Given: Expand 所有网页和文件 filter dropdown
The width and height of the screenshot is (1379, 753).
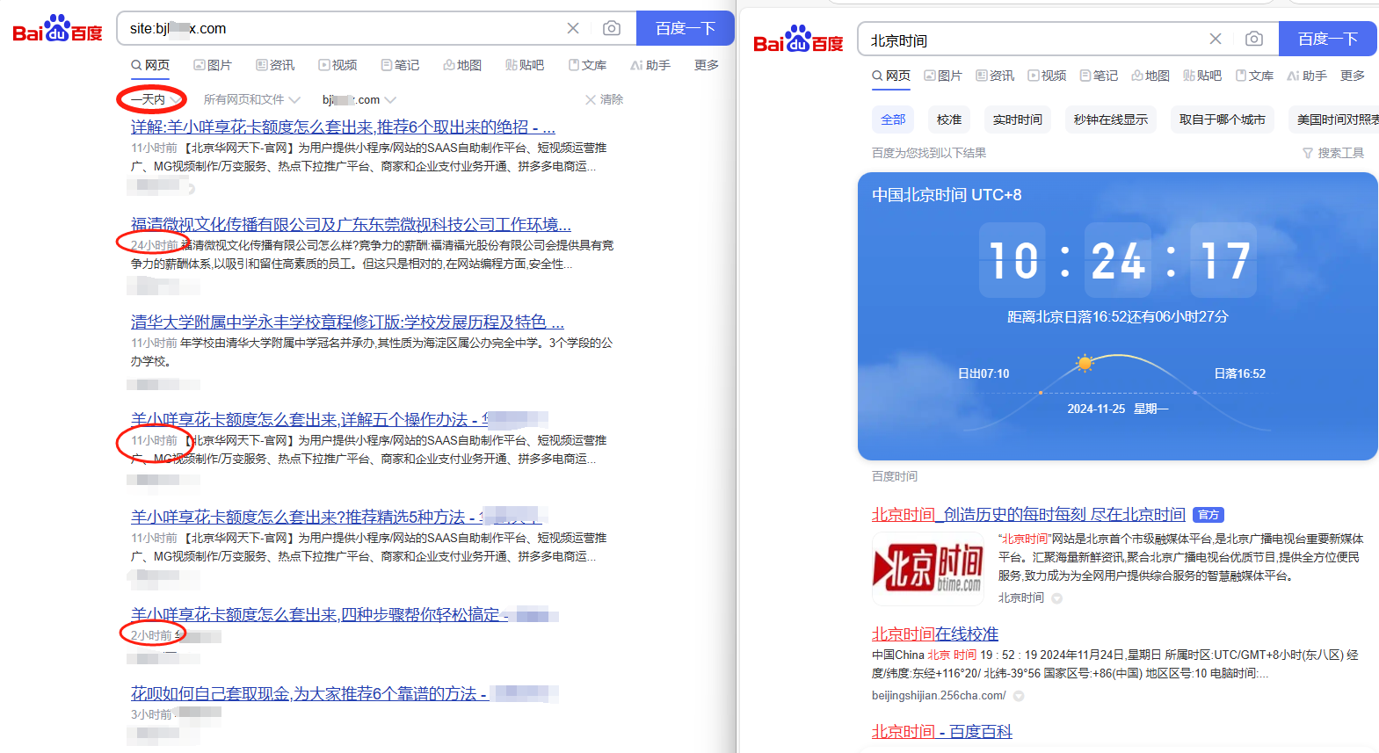Looking at the screenshot, I should coord(251,99).
